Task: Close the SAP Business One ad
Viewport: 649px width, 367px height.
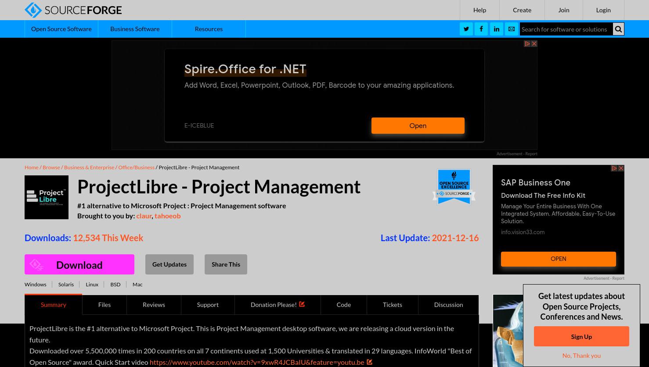Action: tap(621, 168)
